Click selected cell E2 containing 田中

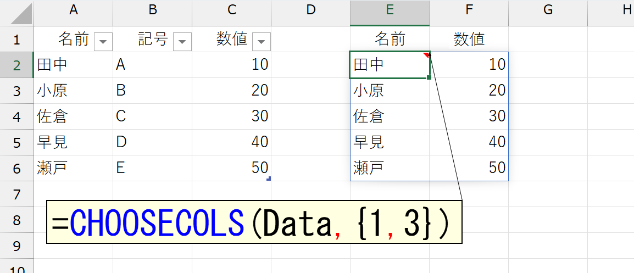(x=390, y=65)
